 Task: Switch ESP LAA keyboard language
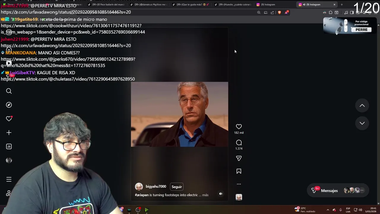click(348, 210)
